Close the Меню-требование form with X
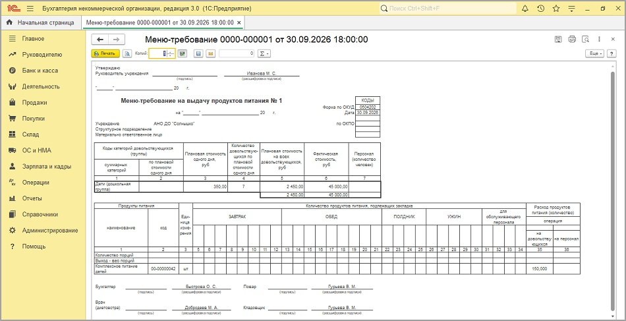 [x=613, y=39]
